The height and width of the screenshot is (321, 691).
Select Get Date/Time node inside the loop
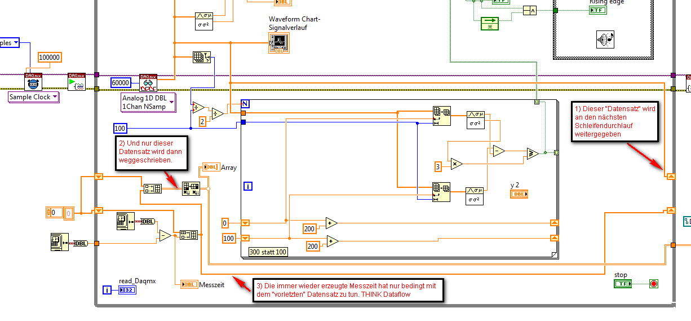click(x=125, y=221)
